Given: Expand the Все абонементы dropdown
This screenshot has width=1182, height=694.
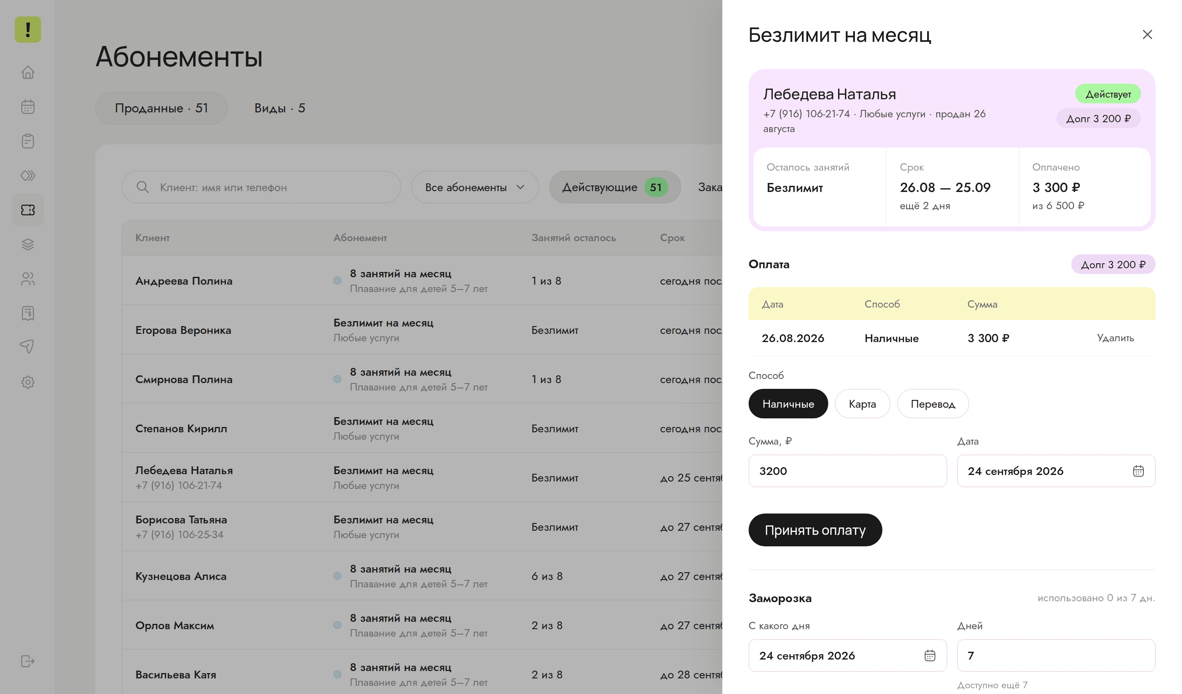Looking at the screenshot, I should (475, 187).
